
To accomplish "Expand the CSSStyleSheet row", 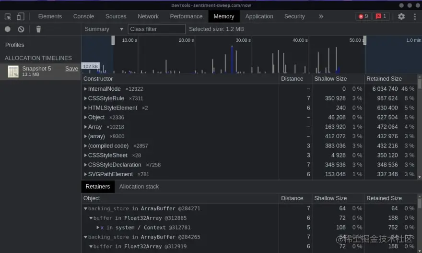I will click(85, 155).
